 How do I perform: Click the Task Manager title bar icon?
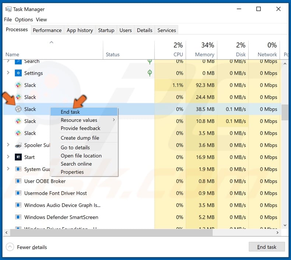(8, 9)
